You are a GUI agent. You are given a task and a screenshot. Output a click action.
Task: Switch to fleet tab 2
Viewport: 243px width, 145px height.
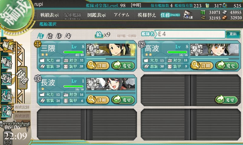[50, 36]
